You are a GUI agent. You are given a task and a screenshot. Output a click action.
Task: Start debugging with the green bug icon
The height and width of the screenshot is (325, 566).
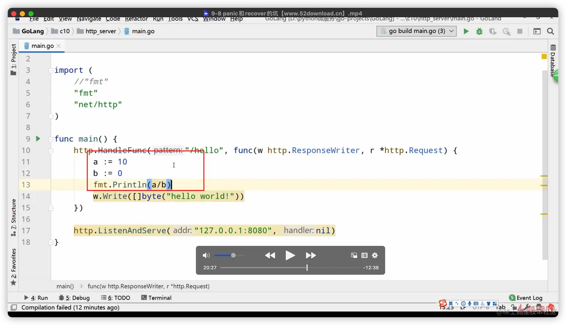click(479, 31)
